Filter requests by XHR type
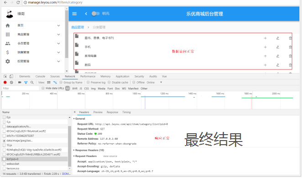The image size is (304, 178). 75,89
